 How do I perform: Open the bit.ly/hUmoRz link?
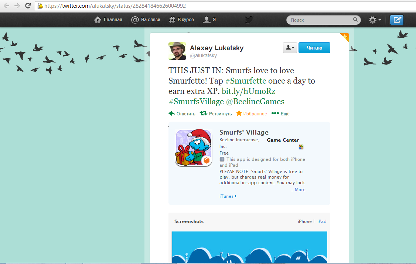click(248, 91)
